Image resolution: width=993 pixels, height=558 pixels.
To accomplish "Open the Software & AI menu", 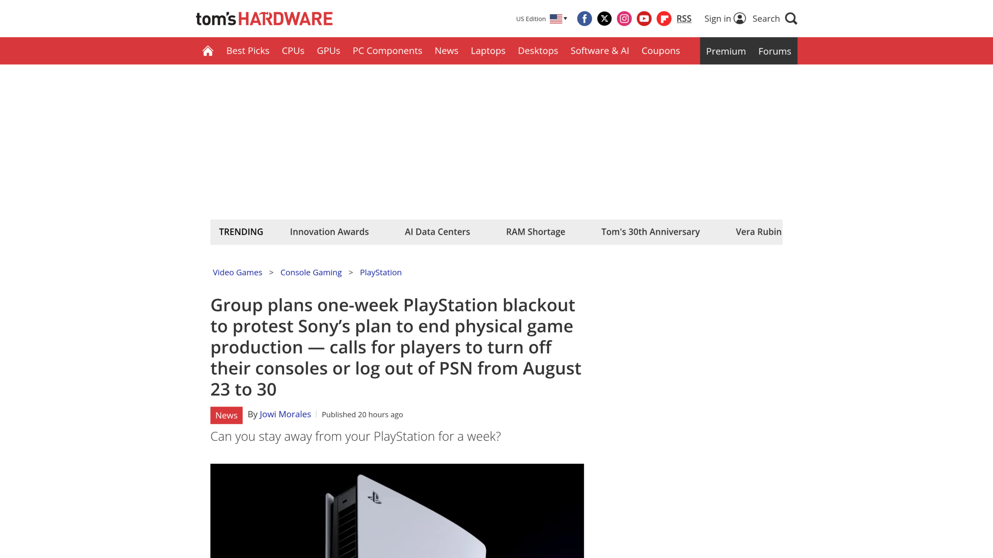I will pos(600,51).
